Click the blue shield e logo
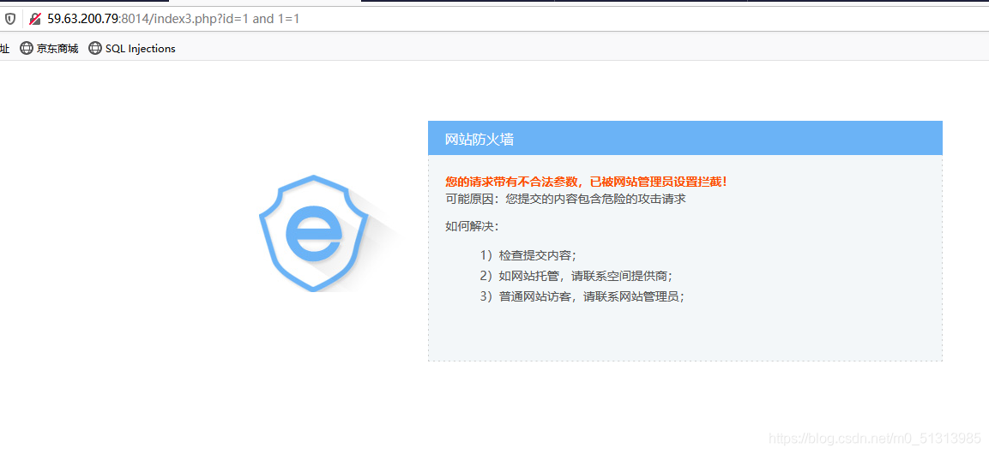 (313, 233)
